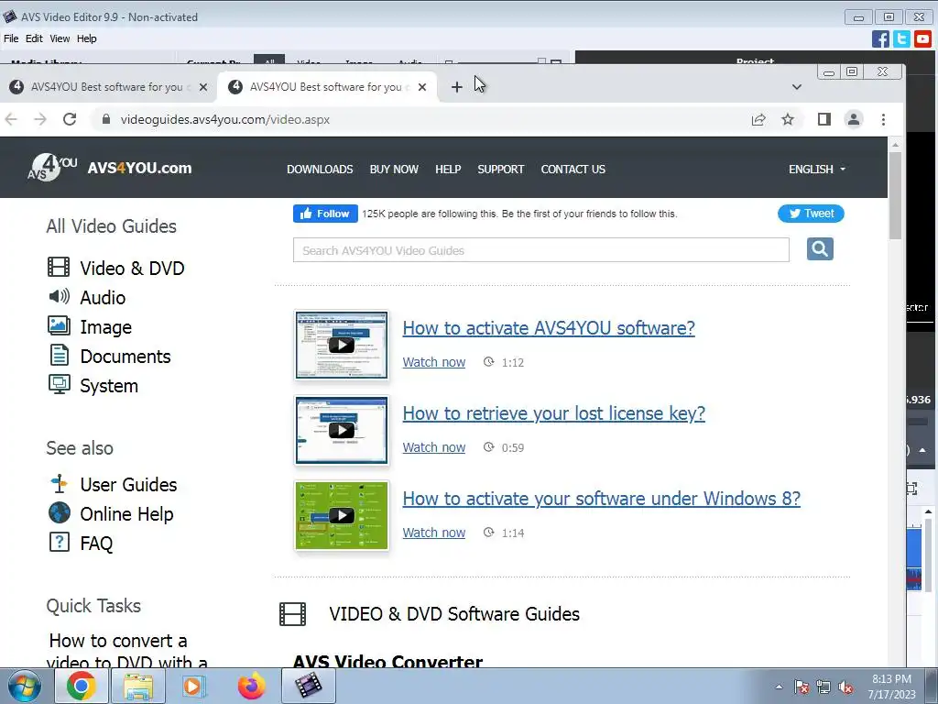
Task: Expand the tab search chevron
Action: pos(796,87)
